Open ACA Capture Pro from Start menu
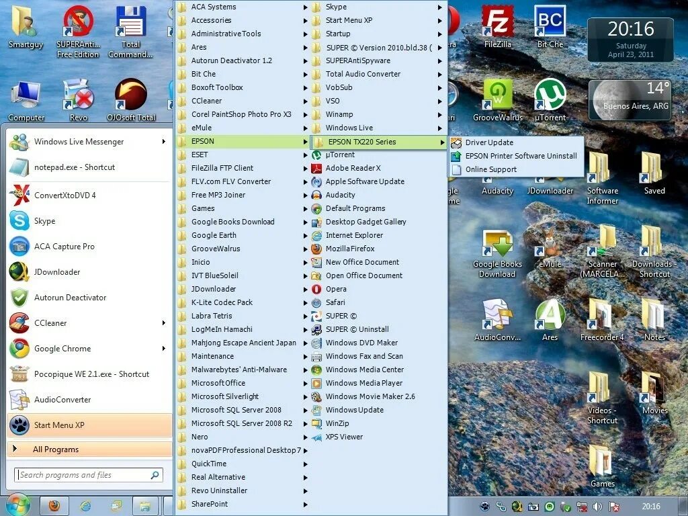 click(x=89, y=246)
